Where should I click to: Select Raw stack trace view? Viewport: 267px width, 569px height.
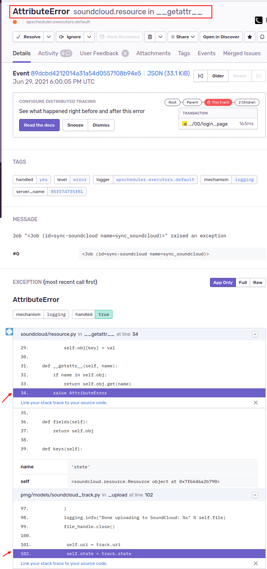click(258, 282)
